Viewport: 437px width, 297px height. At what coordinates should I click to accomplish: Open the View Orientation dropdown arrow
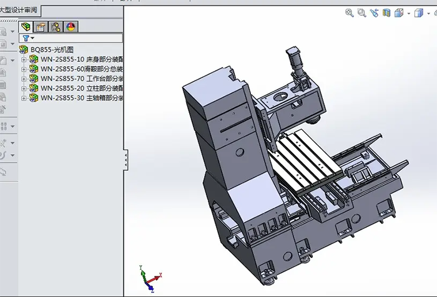point(408,13)
